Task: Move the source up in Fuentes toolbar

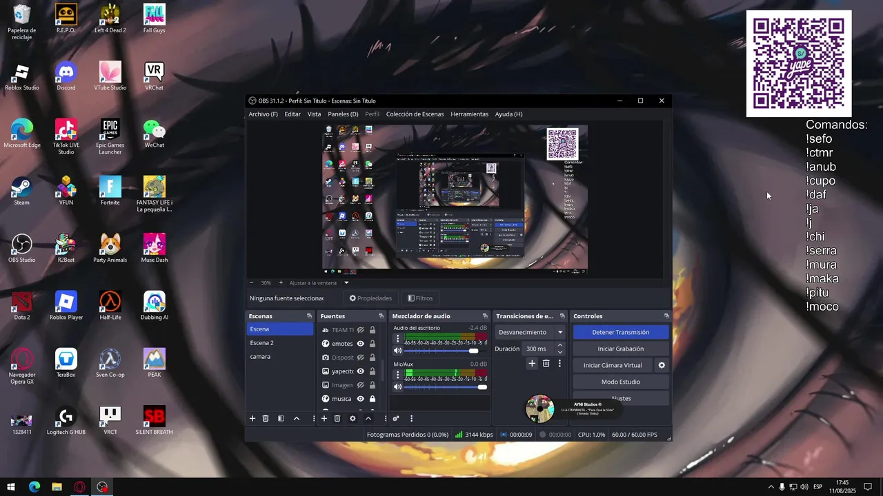Action: pyautogui.click(x=368, y=418)
